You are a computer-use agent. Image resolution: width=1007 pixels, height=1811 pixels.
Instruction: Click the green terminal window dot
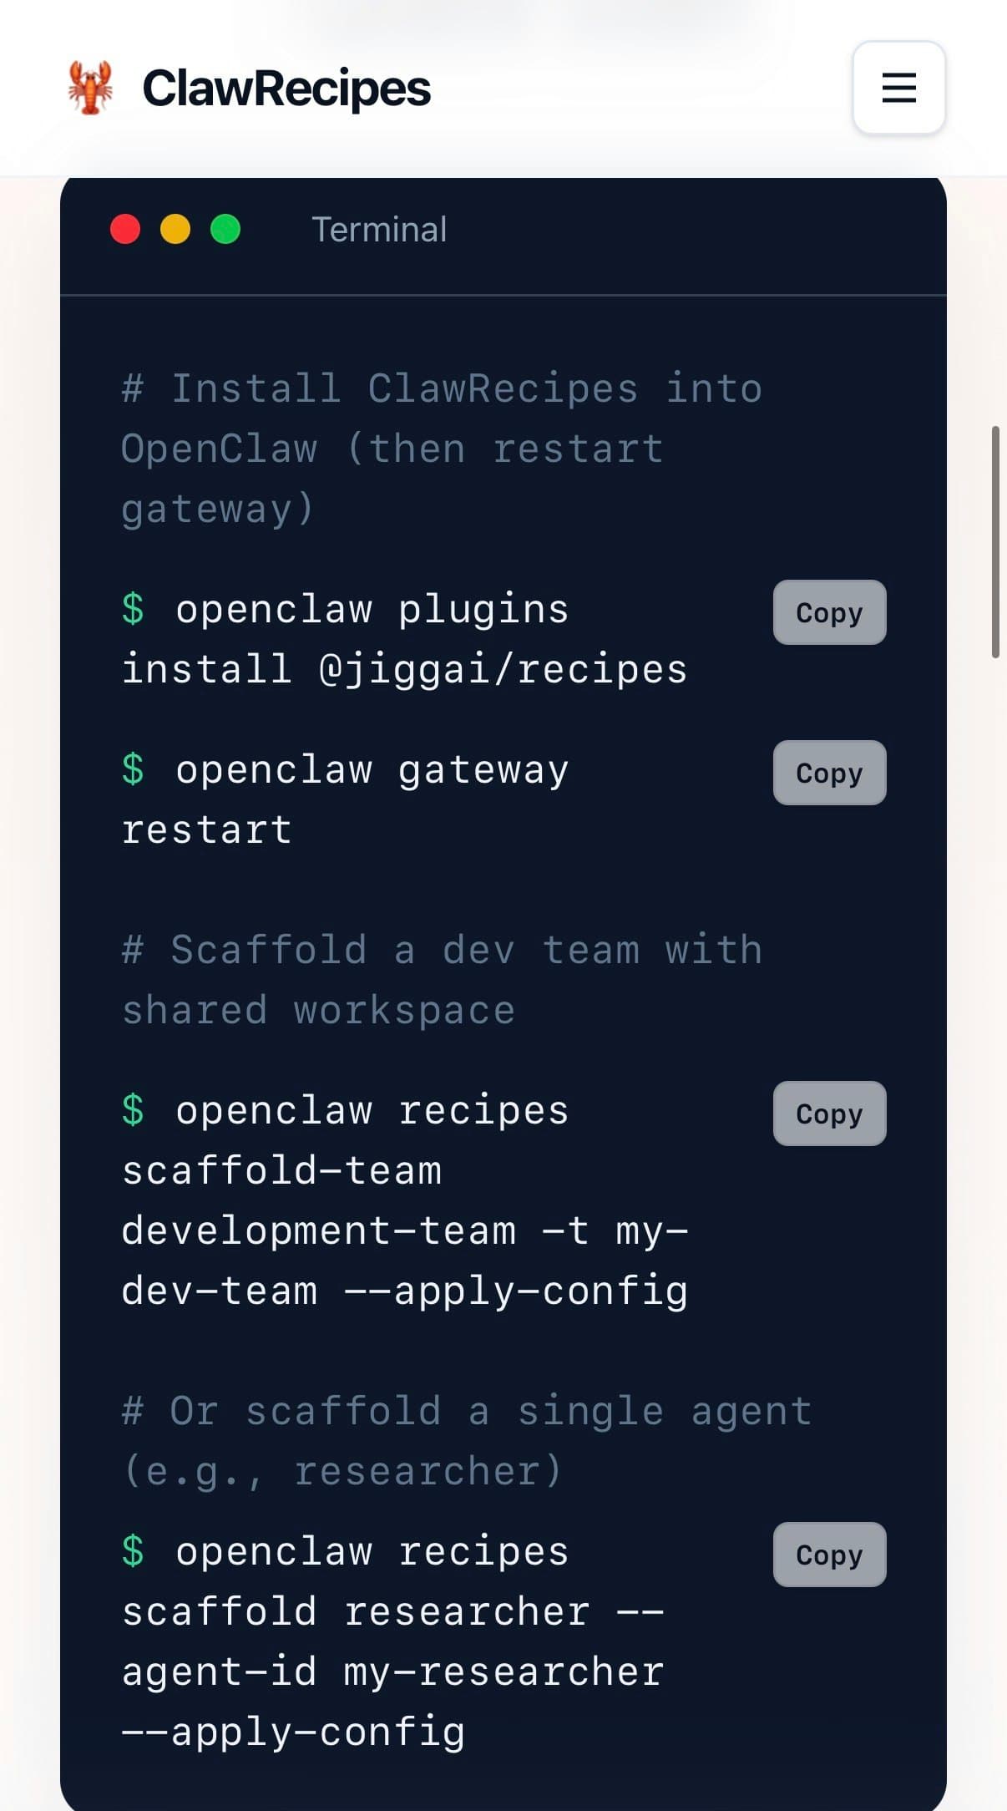(x=225, y=229)
